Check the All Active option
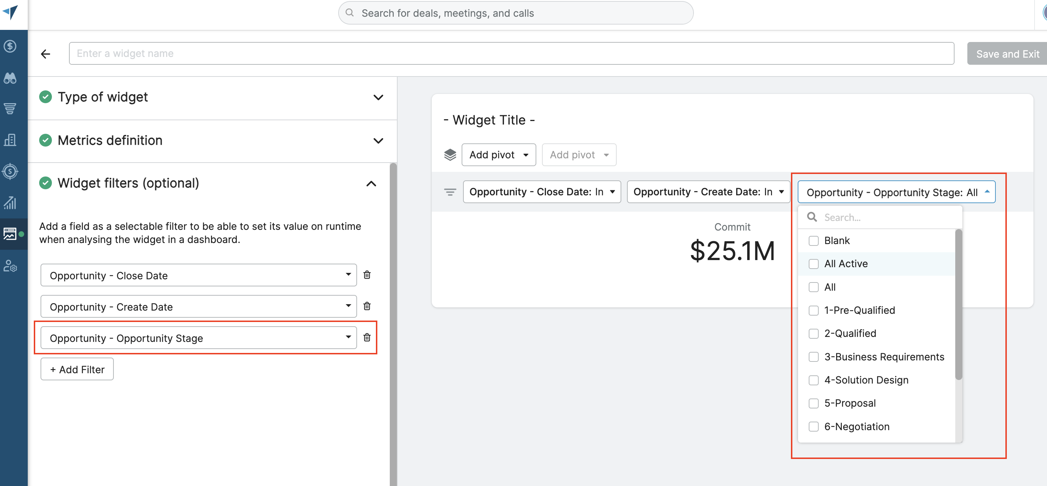This screenshot has height=486, width=1047. [x=813, y=264]
